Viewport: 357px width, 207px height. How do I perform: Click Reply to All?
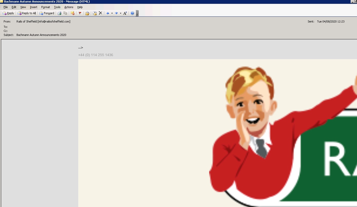pyautogui.click(x=27, y=13)
